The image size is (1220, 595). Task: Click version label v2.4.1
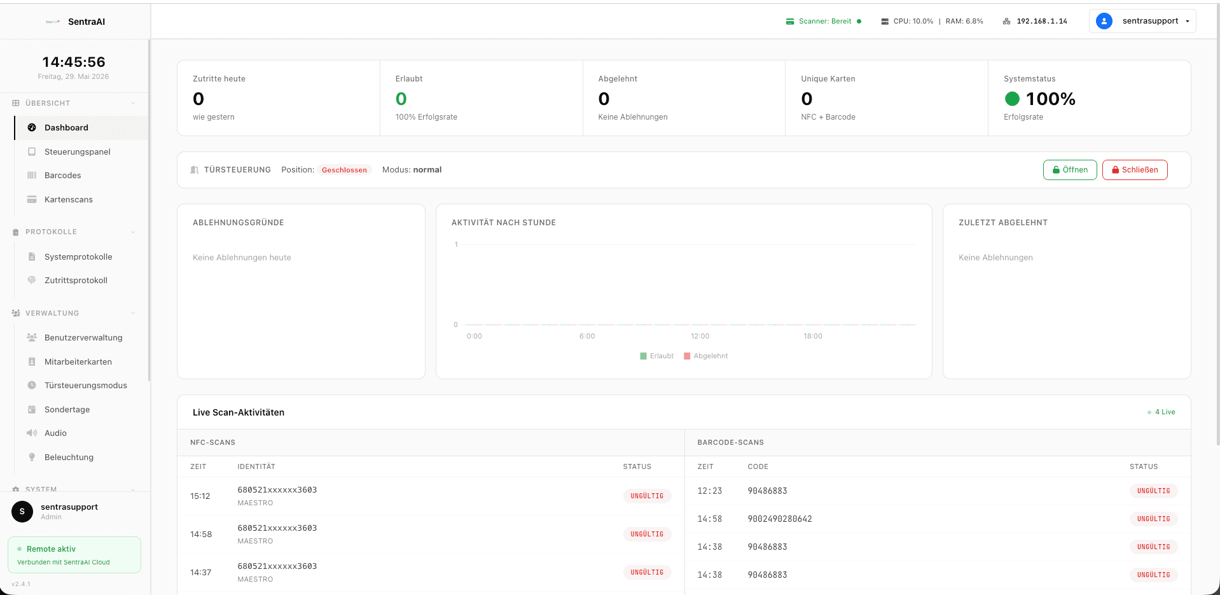click(x=21, y=584)
